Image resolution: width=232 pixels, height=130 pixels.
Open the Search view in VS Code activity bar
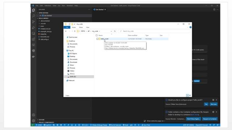[x=33, y=16]
